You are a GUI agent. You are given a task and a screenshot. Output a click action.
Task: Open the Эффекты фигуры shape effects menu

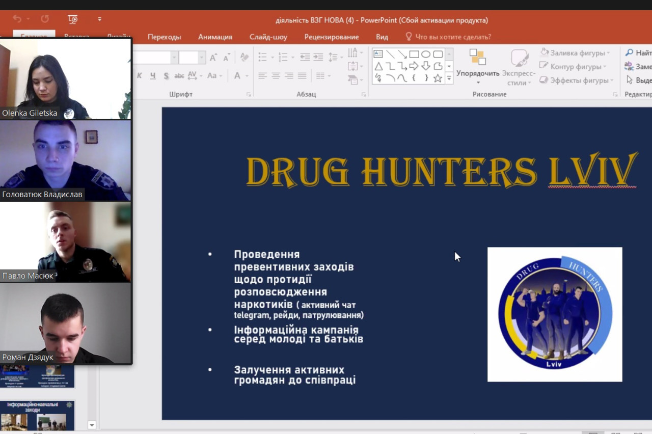[577, 80]
